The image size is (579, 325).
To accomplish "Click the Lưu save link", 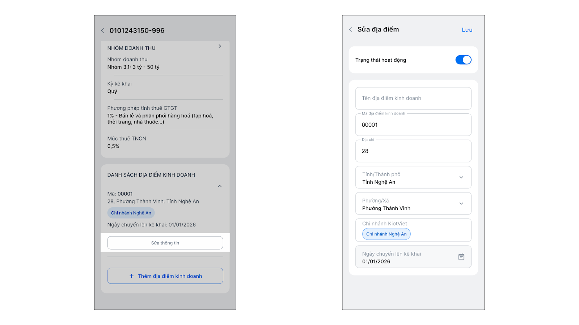I will pos(467,30).
